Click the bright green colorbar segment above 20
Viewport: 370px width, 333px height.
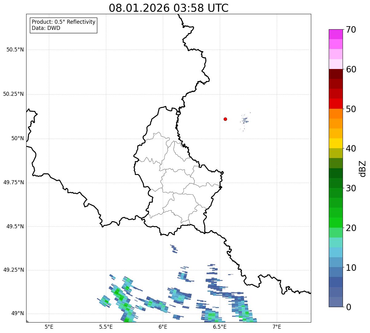(336, 223)
